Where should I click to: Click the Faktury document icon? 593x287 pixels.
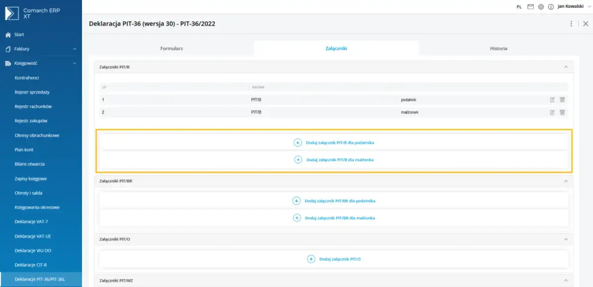tap(8, 49)
